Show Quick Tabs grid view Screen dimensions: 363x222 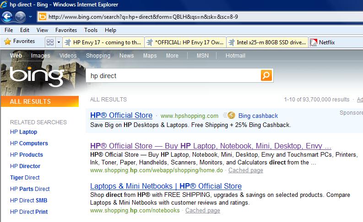point(50,42)
